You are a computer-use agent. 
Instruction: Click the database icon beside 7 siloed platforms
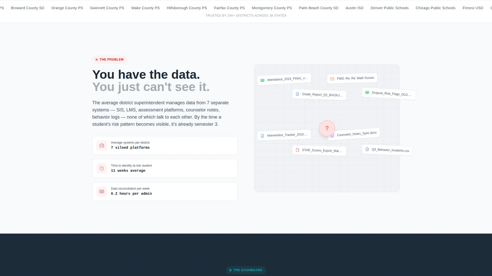coord(102,145)
